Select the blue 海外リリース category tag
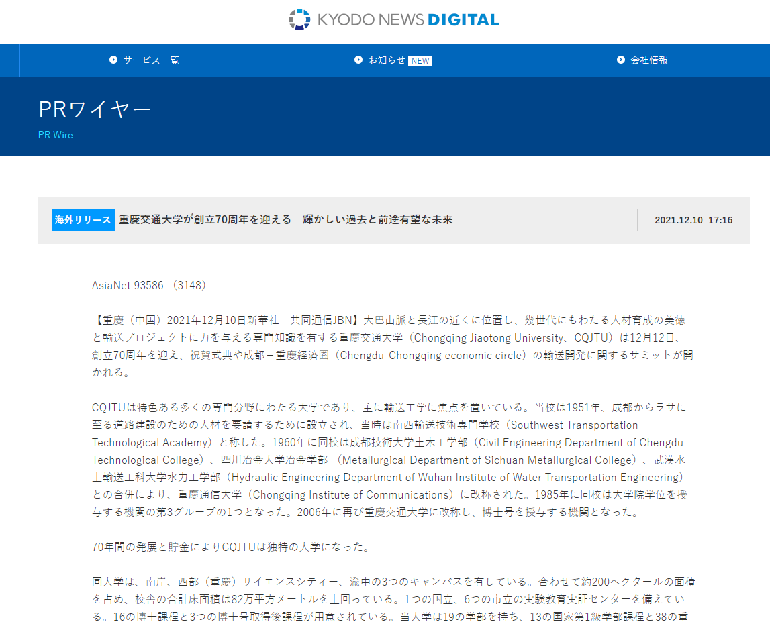This screenshot has height=626, width=770. (x=83, y=220)
